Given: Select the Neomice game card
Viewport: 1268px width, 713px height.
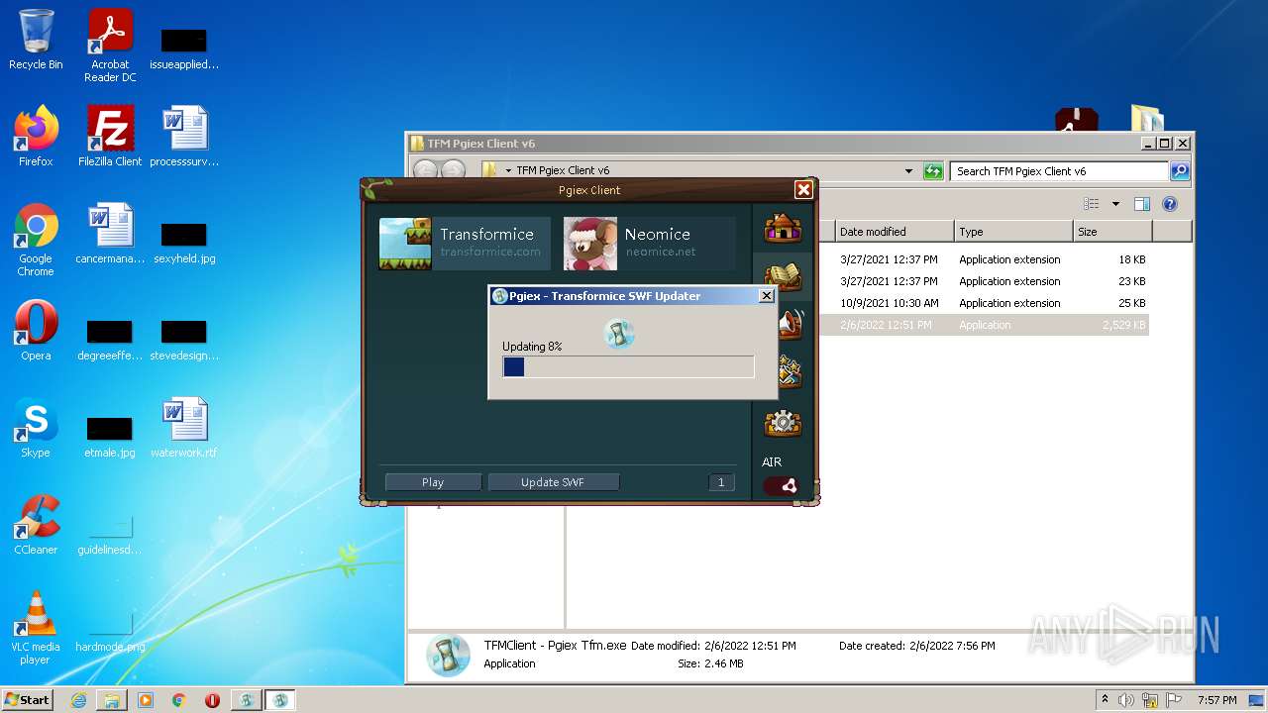Looking at the screenshot, I should point(650,244).
